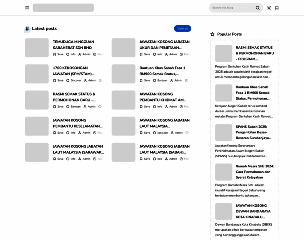This screenshot has width=304, height=240.
Task: Open Discover tag on 1700 KEKOSONGAN post
Action: (x=74, y=80)
